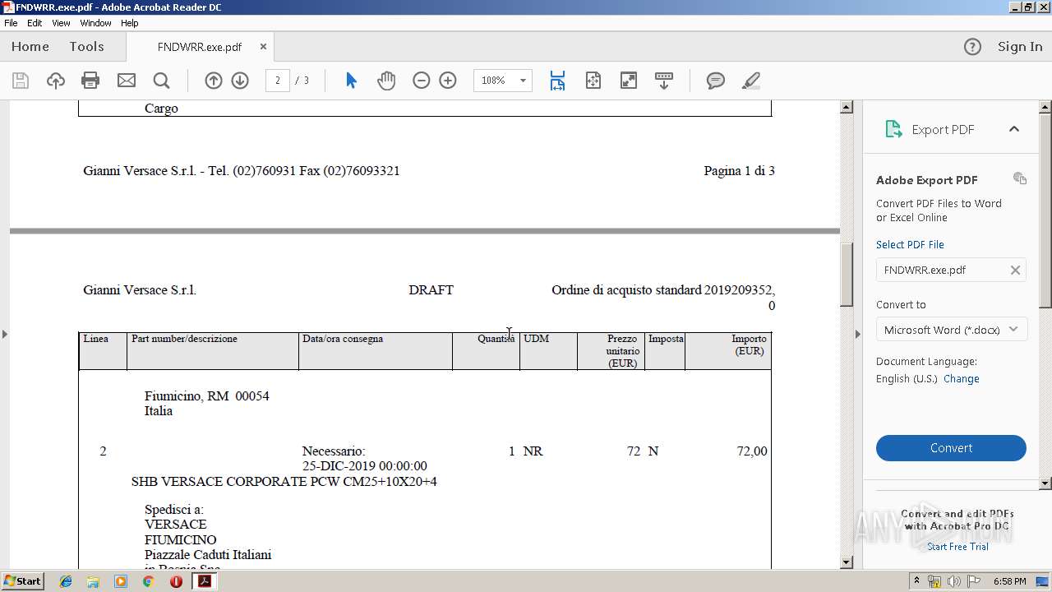1052x592 pixels.
Task: Collapse the right tools pane arrow
Action: [857, 334]
